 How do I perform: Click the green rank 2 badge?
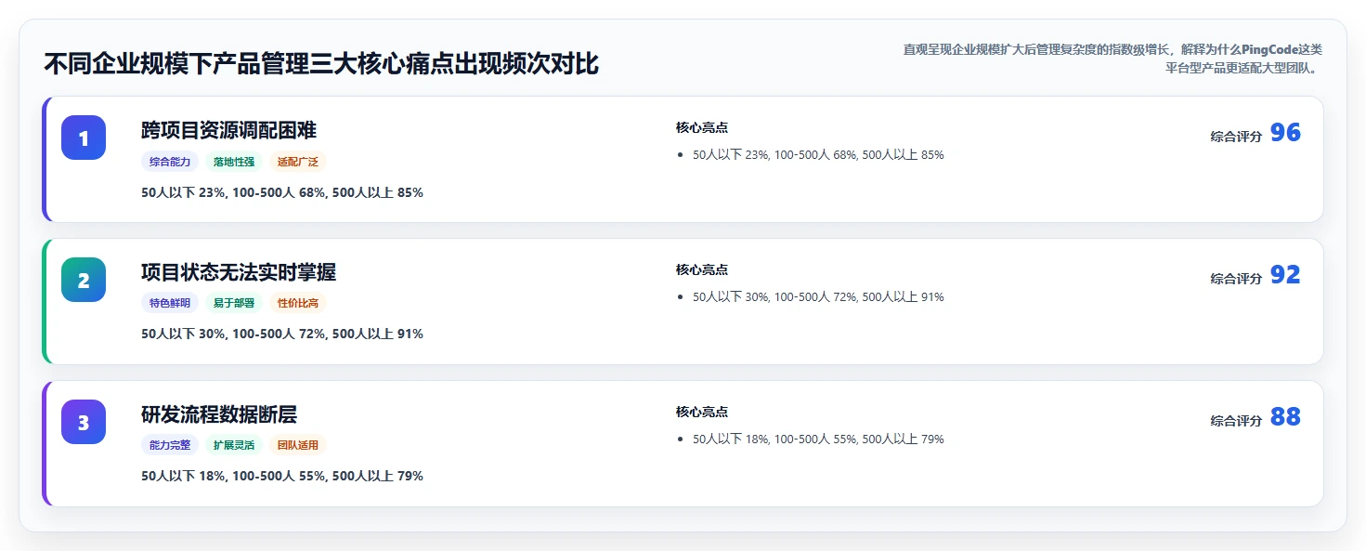[x=84, y=280]
